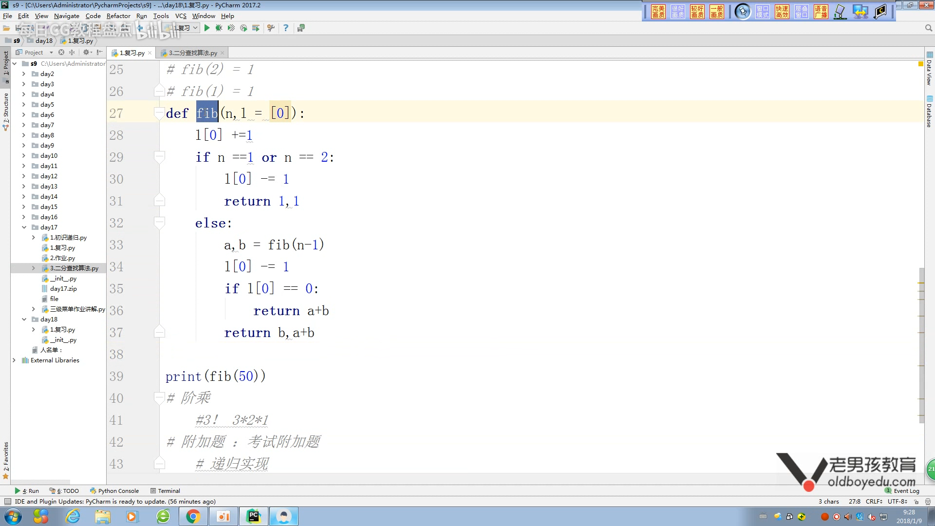Open Project panel gear settings
Screen dimensions: 935x526
point(86,53)
